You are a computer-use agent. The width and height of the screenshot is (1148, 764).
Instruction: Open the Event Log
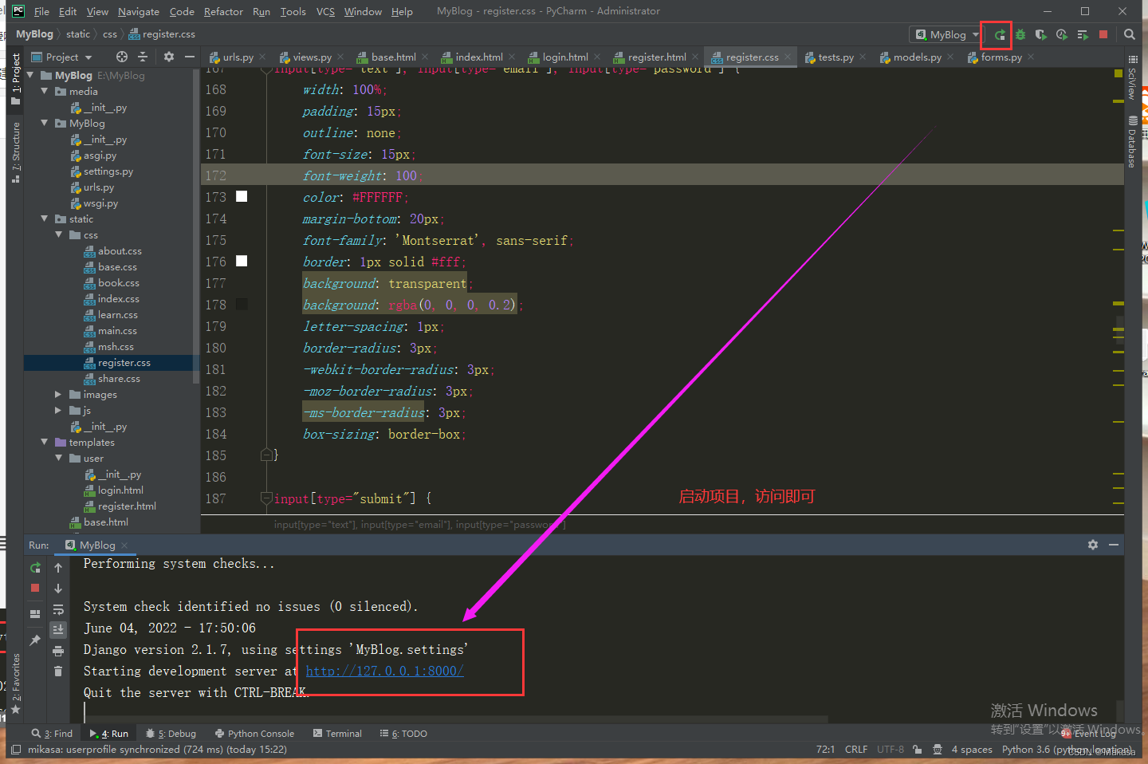tap(1089, 733)
